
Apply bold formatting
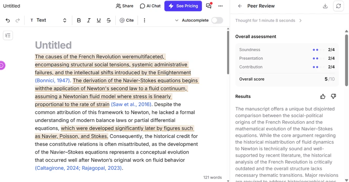coord(79,20)
